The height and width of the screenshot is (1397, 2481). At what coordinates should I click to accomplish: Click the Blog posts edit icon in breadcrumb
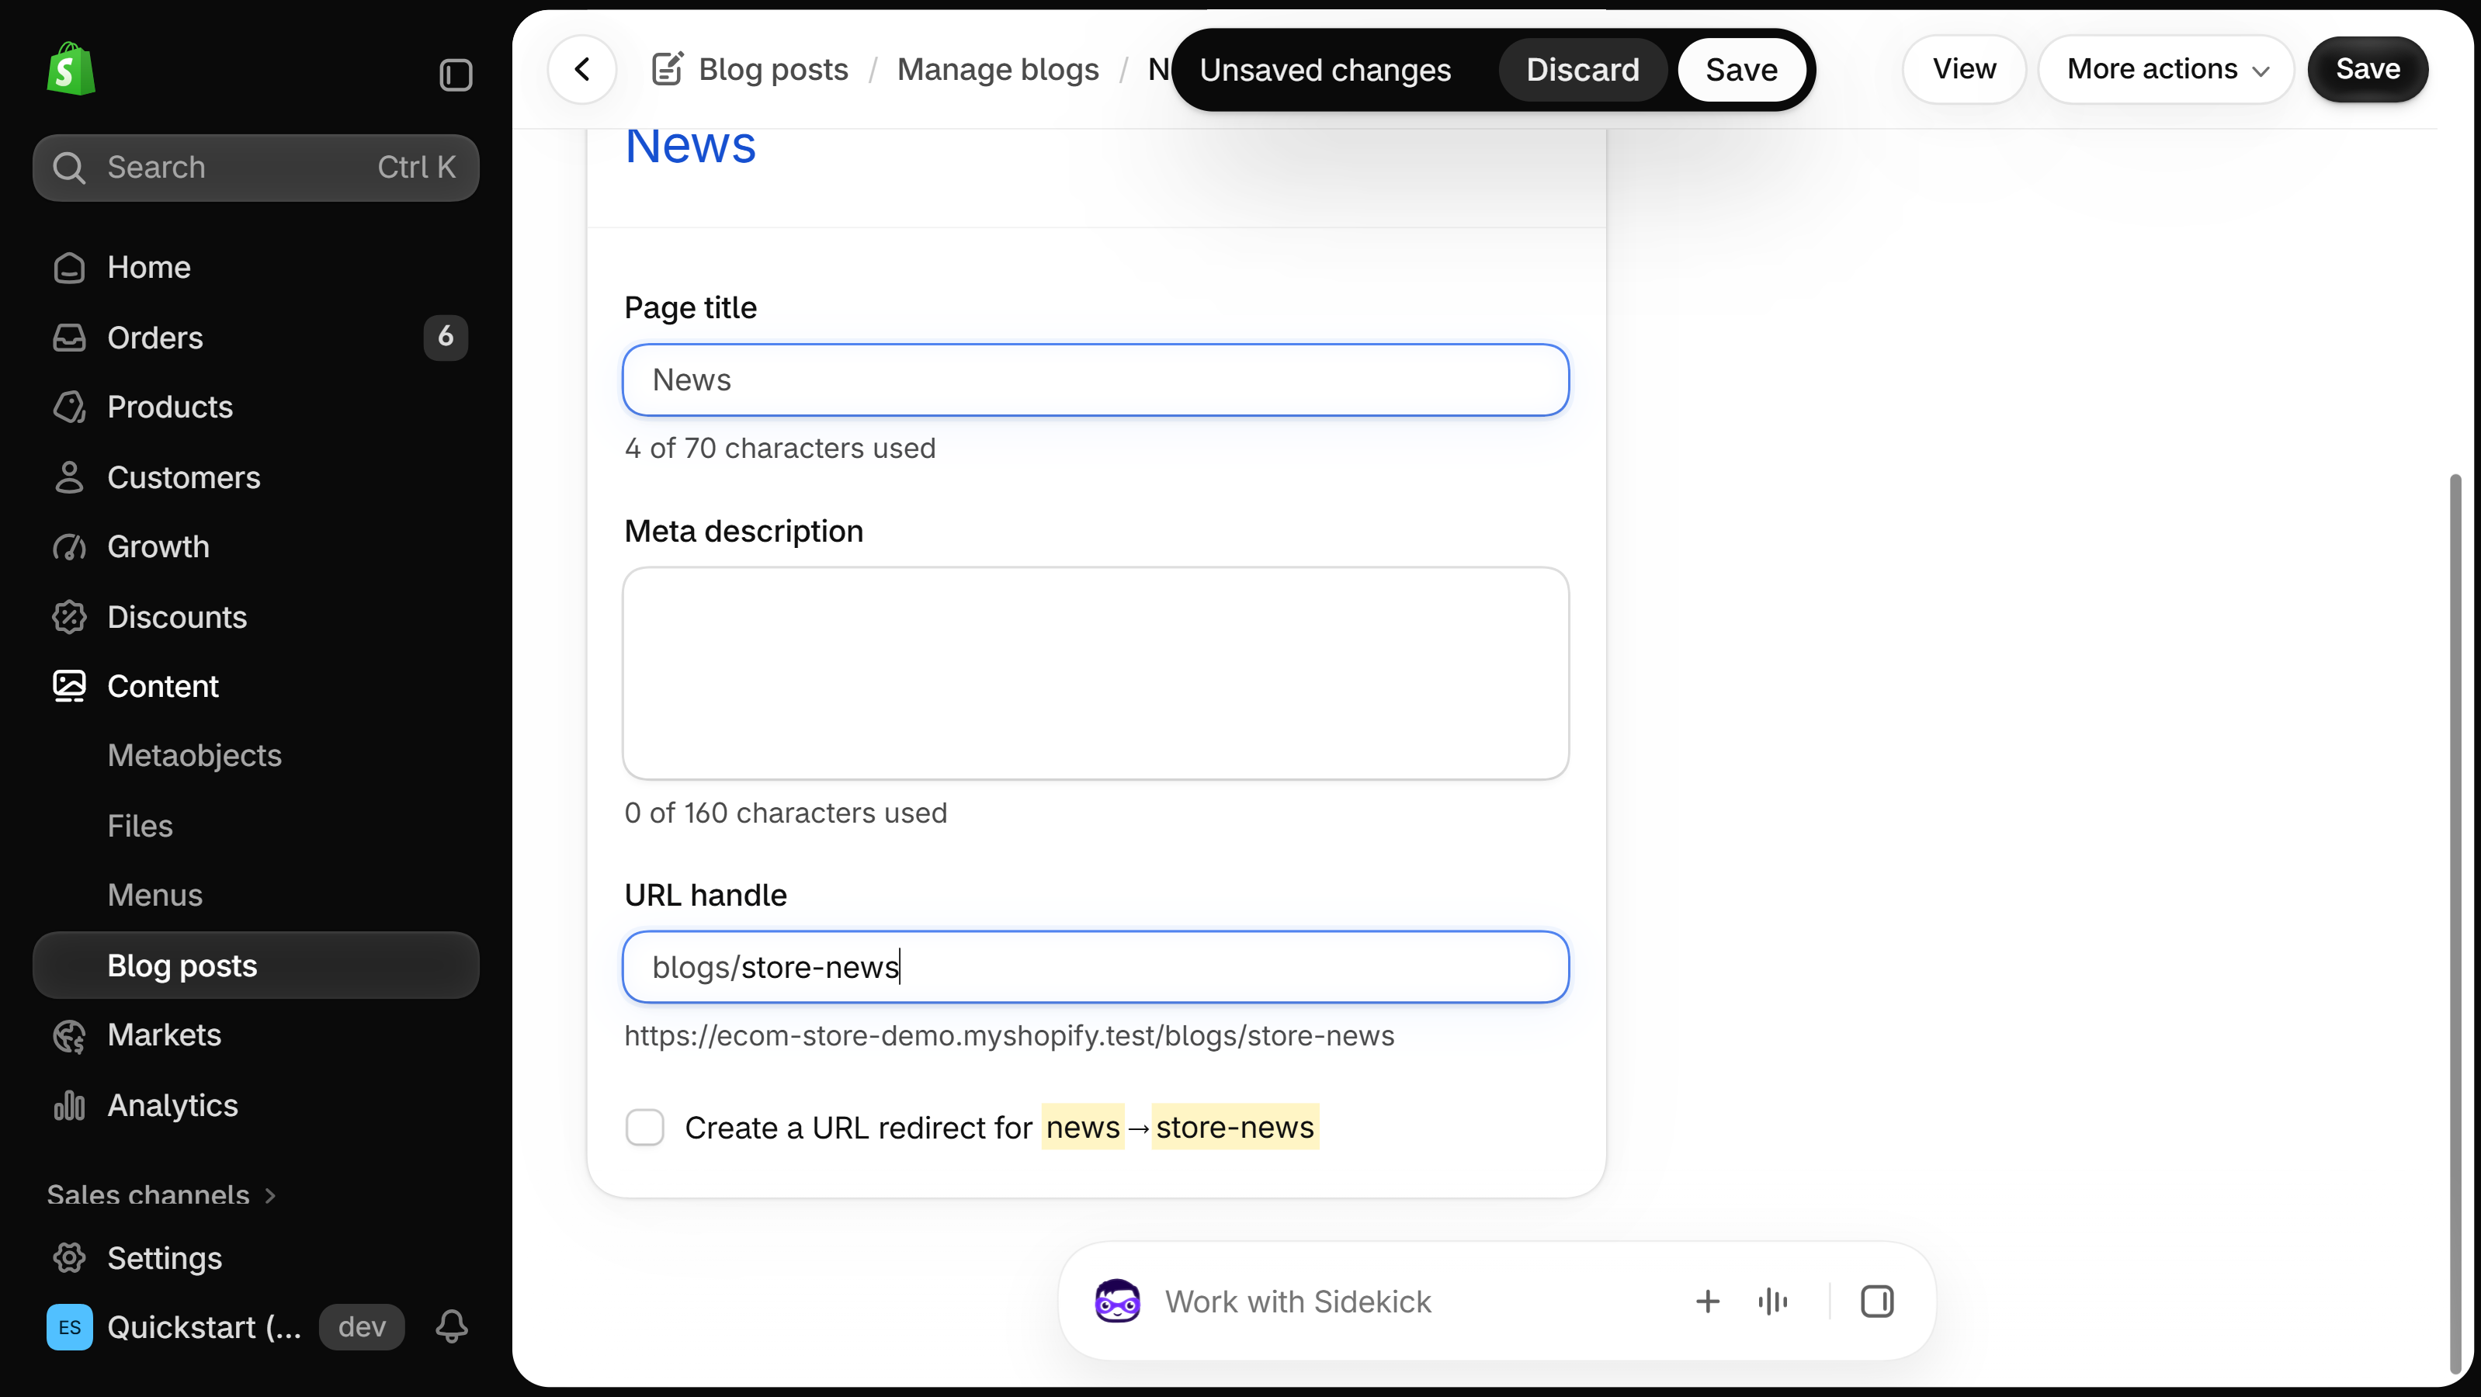pos(668,69)
